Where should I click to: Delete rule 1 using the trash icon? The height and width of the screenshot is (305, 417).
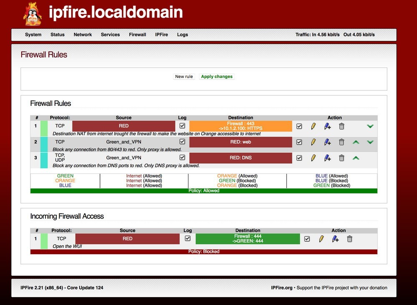click(x=342, y=126)
